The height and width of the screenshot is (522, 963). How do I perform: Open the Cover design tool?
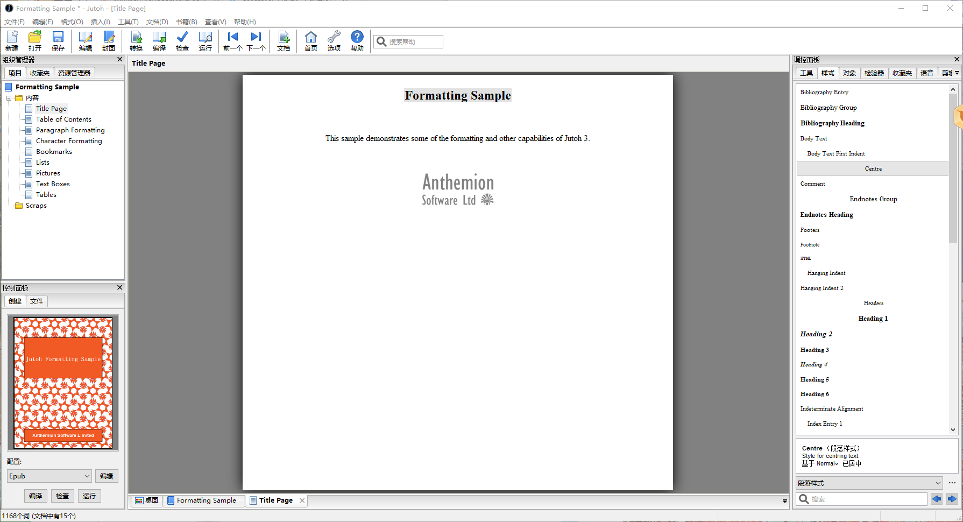point(109,41)
